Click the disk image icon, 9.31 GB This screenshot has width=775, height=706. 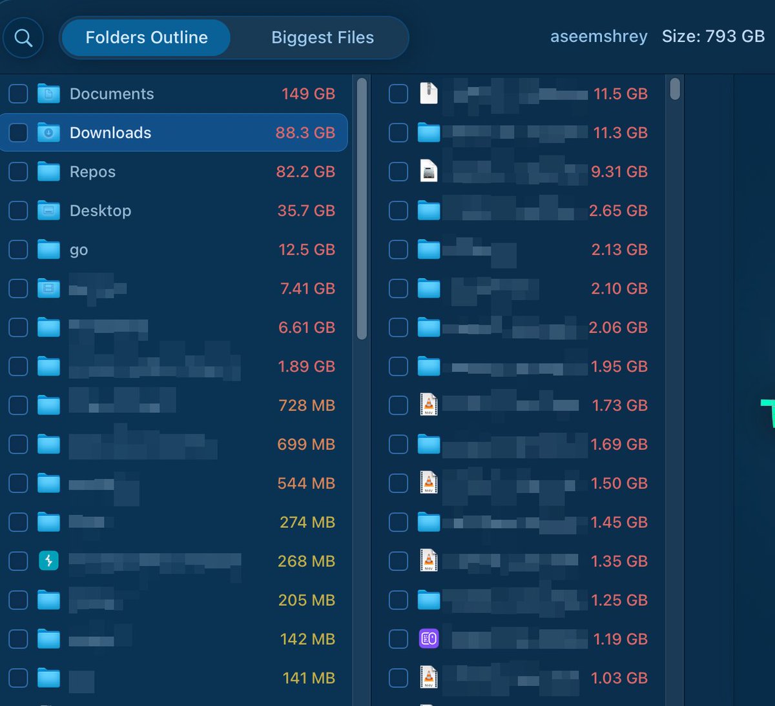[x=429, y=172]
